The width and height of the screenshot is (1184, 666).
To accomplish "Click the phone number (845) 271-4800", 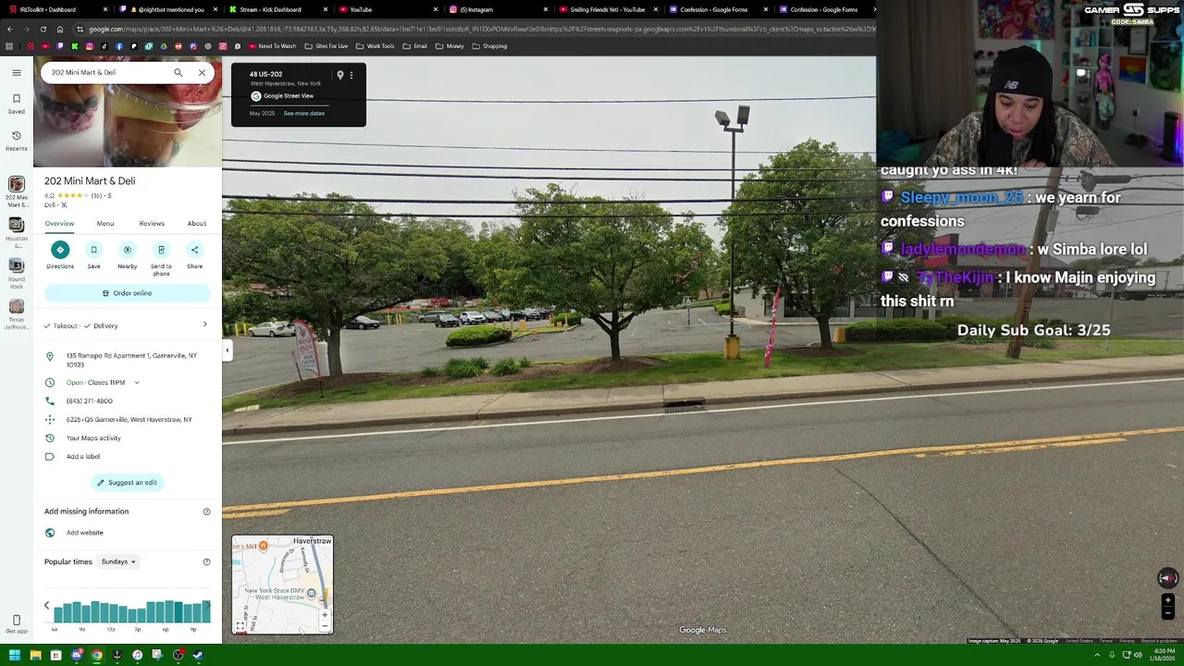I will tap(90, 401).
